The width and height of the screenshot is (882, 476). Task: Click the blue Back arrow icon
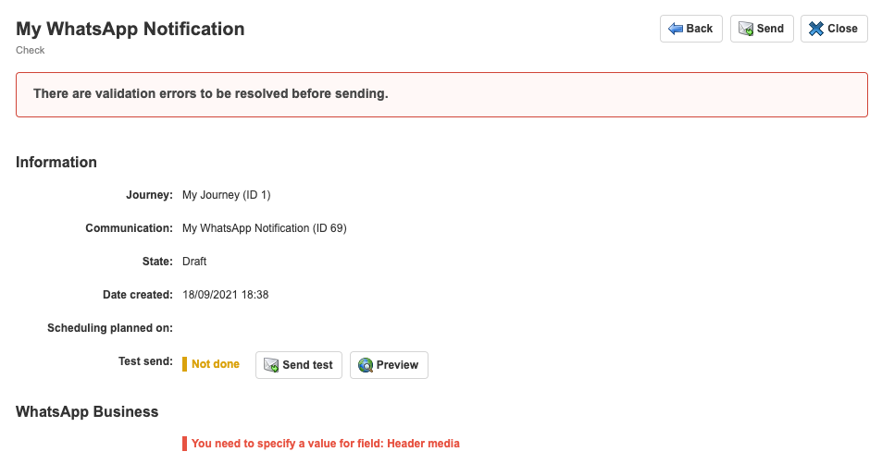676,29
